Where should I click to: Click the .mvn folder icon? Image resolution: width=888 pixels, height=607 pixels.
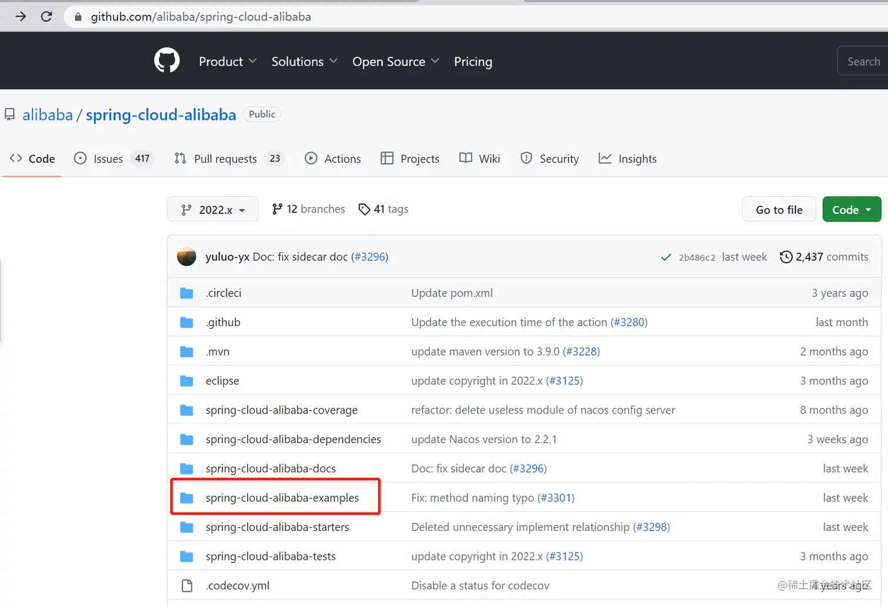click(x=187, y=352)
